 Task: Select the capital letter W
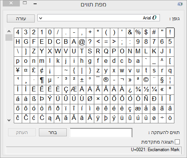[x=58, y=52]
